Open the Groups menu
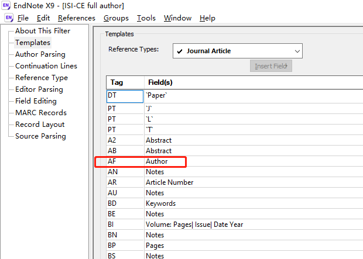Image resolution: width=363 pixels, height=259 pixels. coord(116,18)
